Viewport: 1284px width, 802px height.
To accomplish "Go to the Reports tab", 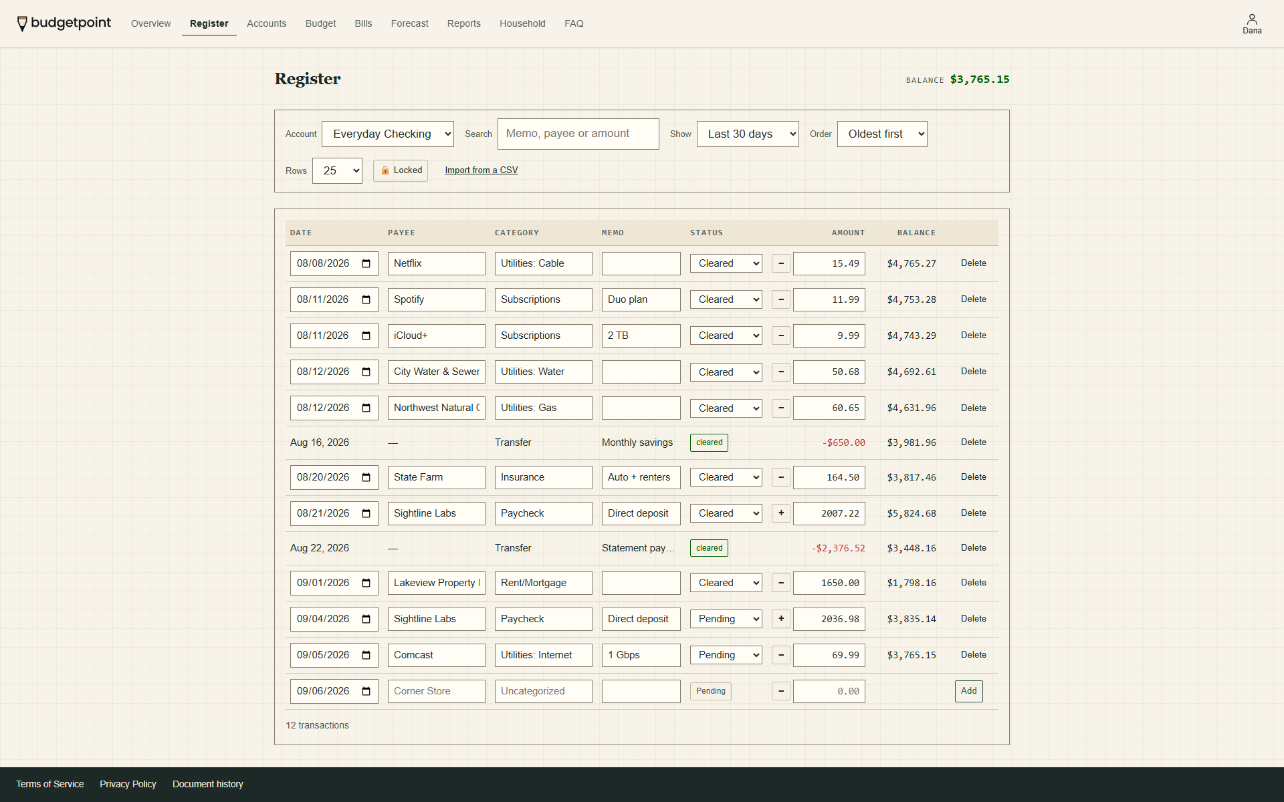I will click(463, 23).
